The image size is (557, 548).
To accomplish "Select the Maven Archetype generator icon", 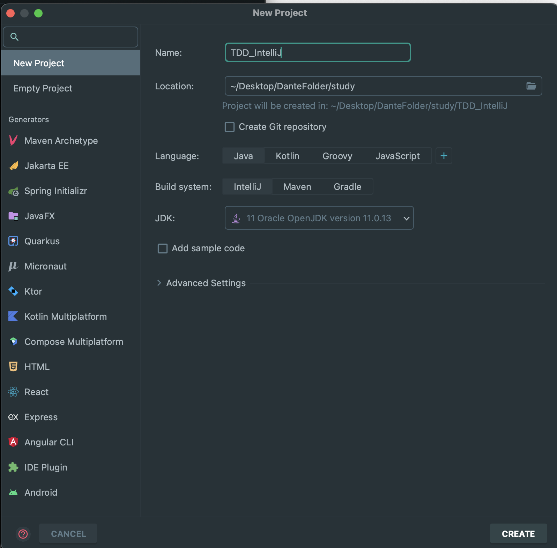I will [13, 140].
